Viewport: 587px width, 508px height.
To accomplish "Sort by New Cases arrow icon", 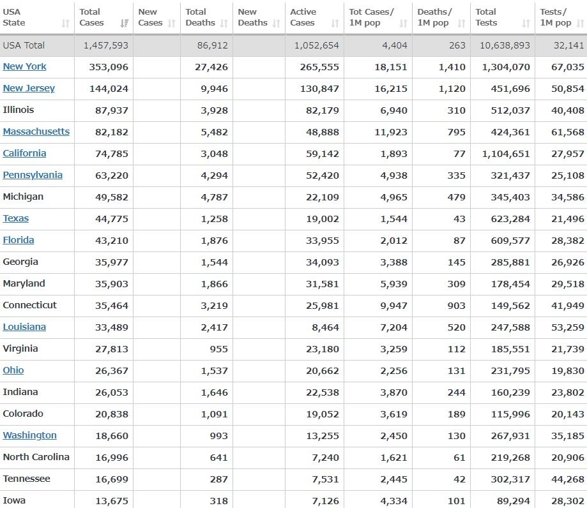I will (171, 24).
